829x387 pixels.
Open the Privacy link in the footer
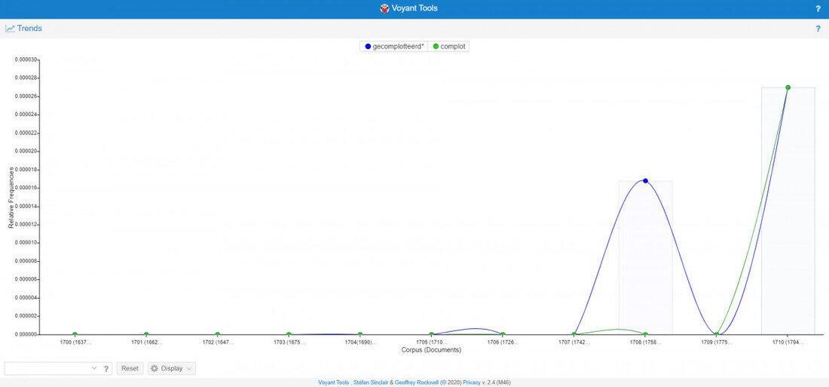472,382
